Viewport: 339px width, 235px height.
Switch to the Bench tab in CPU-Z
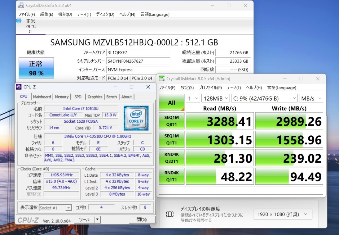point(111,97)
